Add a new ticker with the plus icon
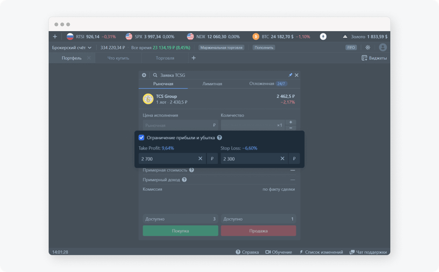 pyautogui.click(x=55, y=37)
